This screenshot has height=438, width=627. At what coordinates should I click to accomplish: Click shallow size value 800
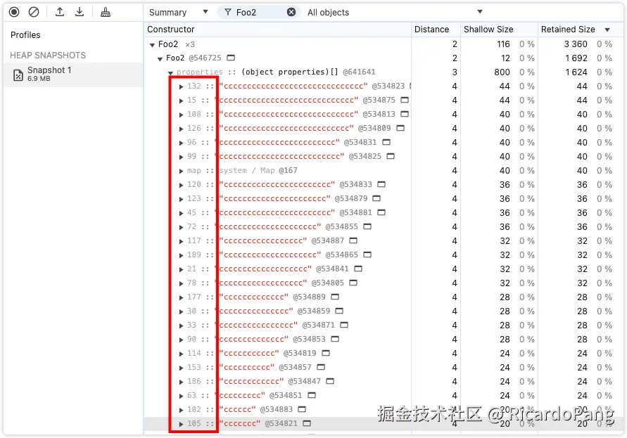[502, 72]
